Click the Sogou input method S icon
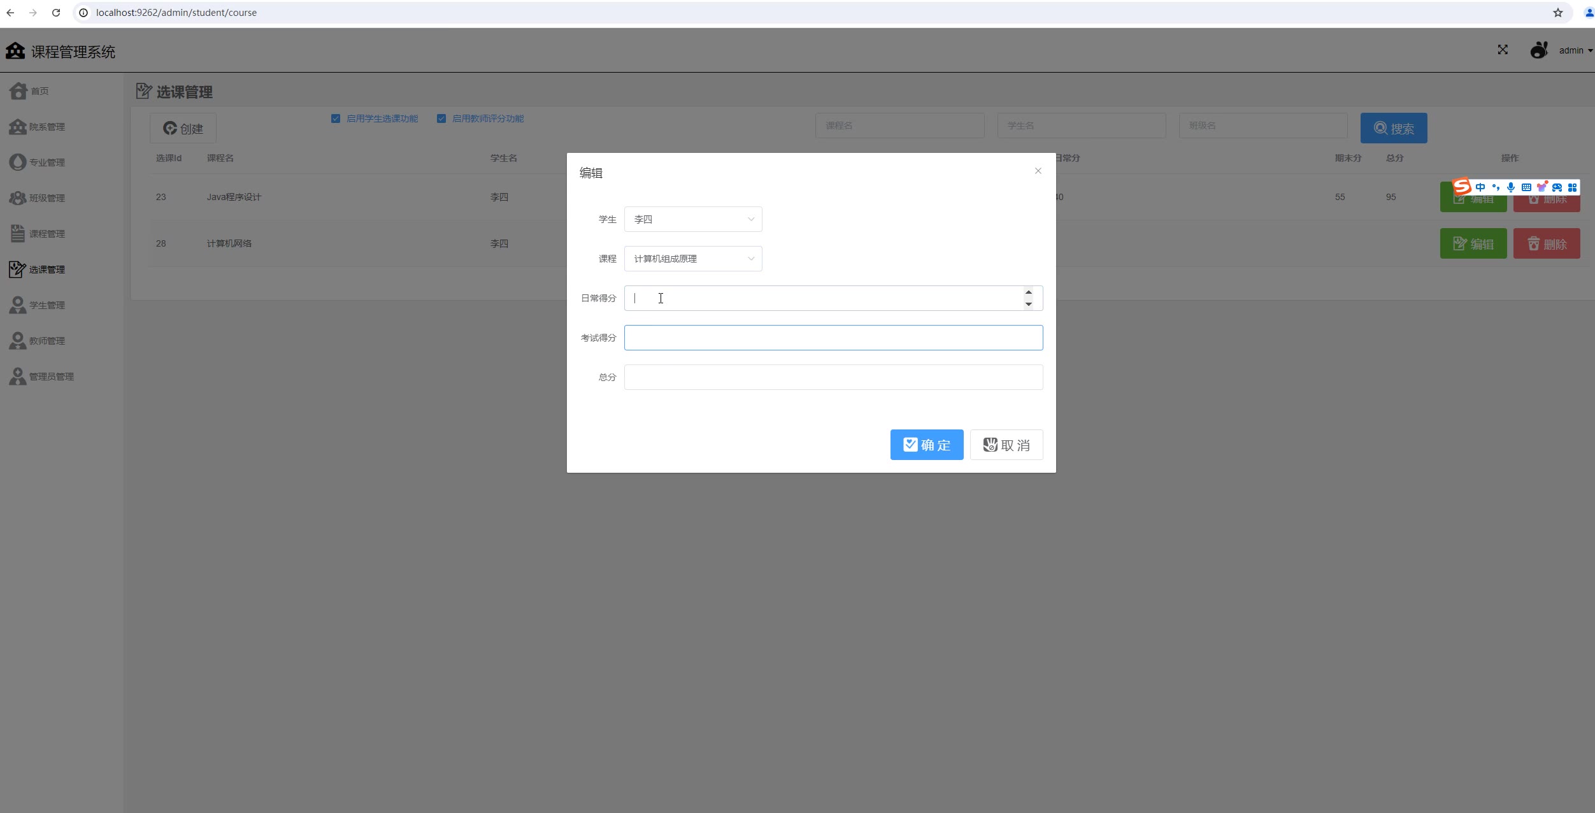Screen dimensions: 1595x813 pos(1462,187)
